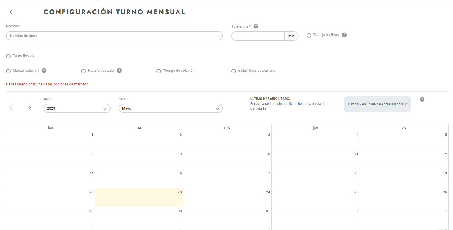Click help icon next to Trabaja festivos
Image resolution: width=453 pixels, height=230 pixels.
(x=344, y=35)
